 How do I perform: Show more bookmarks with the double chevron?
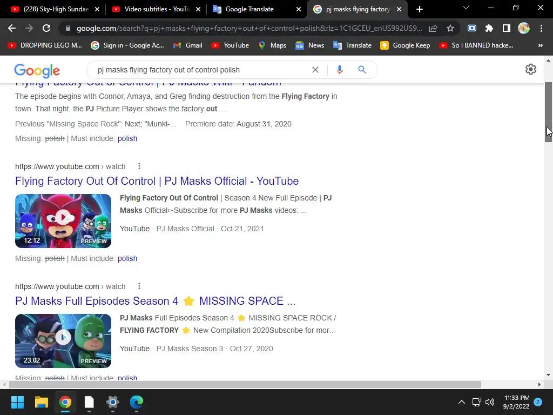(540, 45)
